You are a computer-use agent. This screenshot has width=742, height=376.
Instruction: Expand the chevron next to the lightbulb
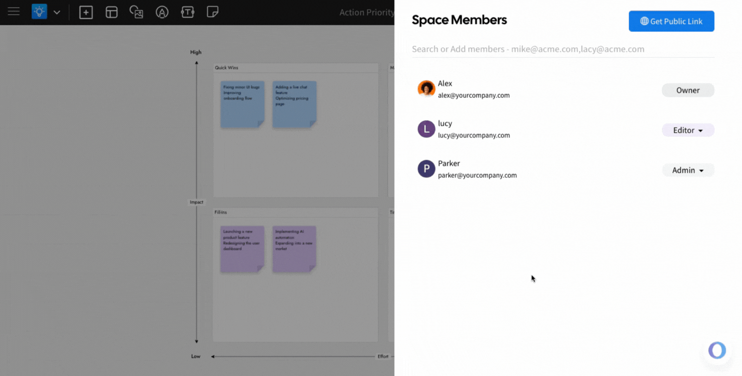click(x=57, y=12)
